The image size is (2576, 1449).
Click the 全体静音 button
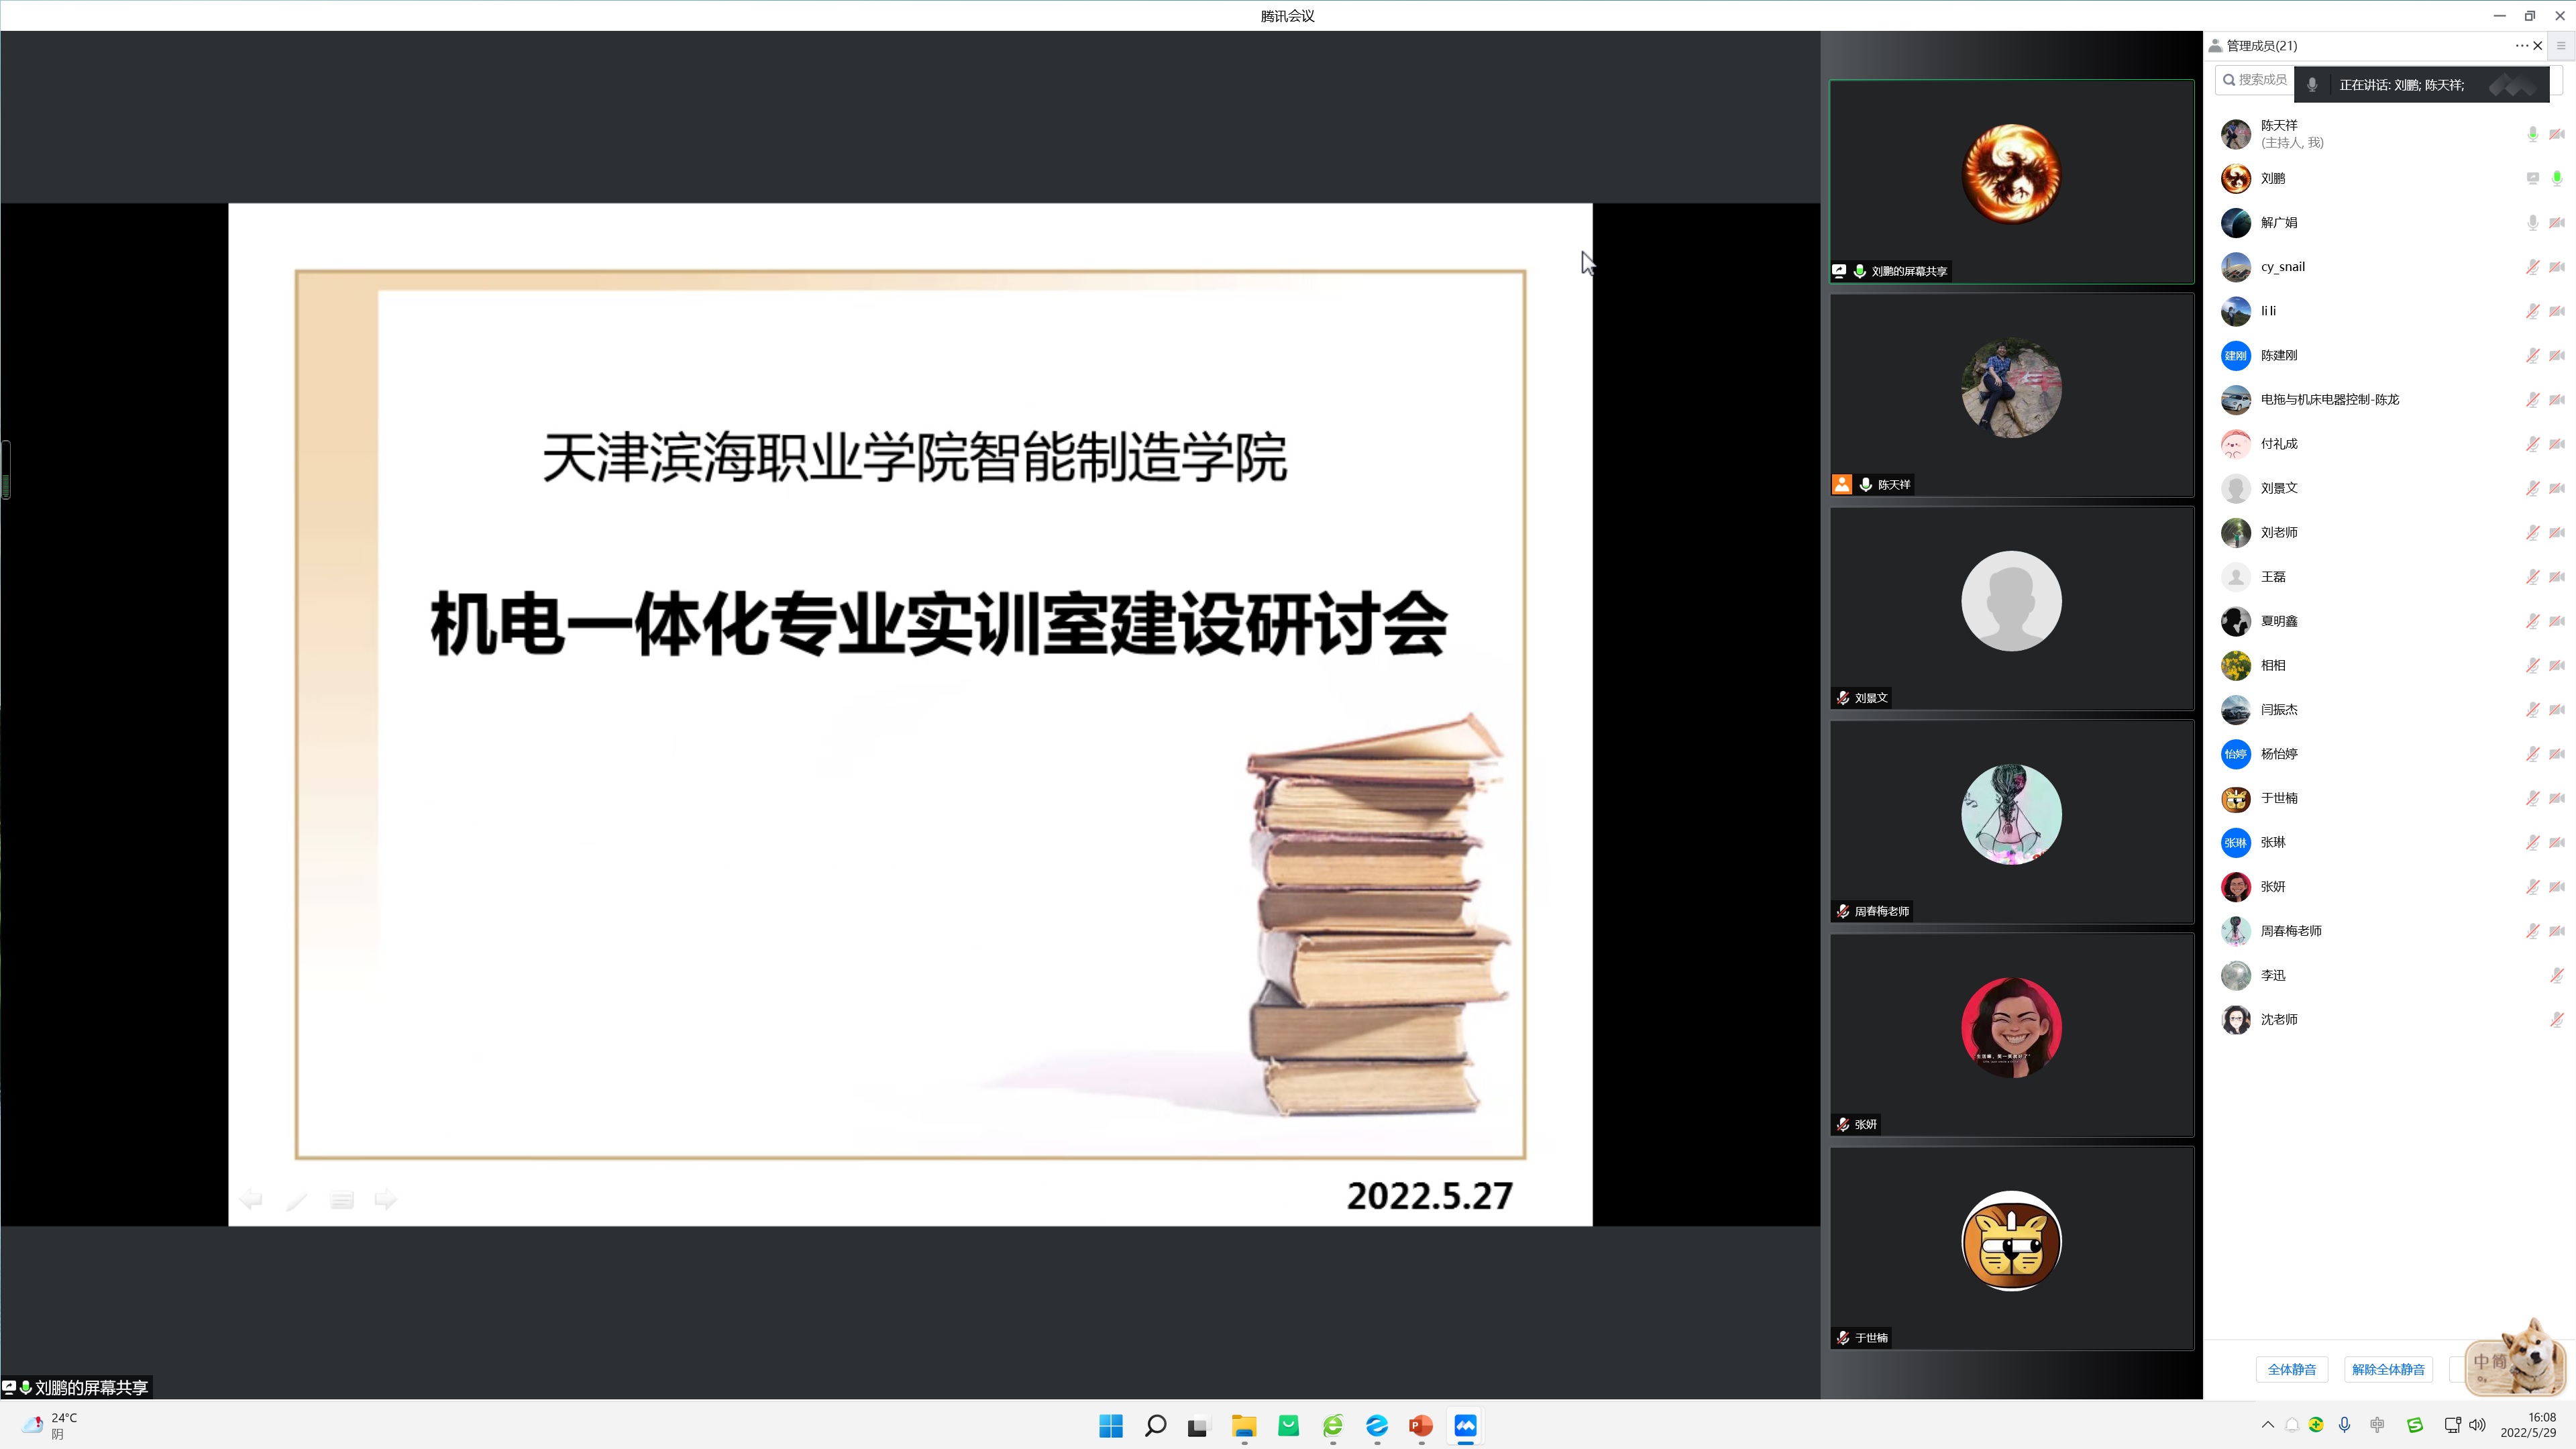coord(2291,1369)
